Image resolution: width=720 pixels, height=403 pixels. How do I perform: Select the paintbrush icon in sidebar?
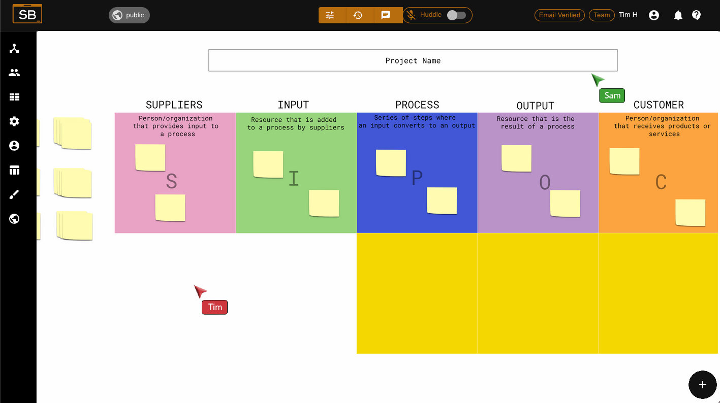click(x=14, y=194)
